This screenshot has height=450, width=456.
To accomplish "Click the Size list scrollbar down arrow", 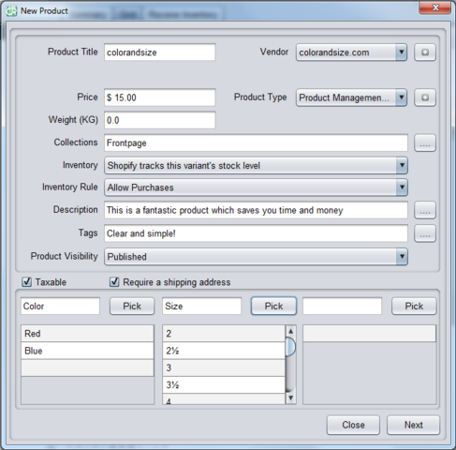I will click(x=290, y=397).
